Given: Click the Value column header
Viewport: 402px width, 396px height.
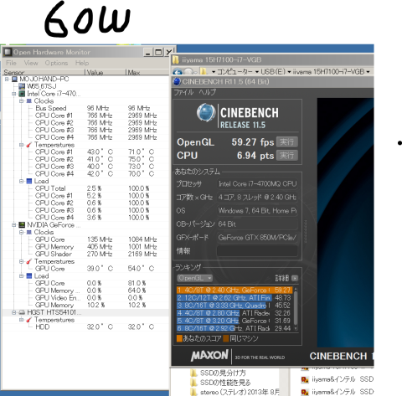Looking at the screenshot, I should tap(106, 73).
